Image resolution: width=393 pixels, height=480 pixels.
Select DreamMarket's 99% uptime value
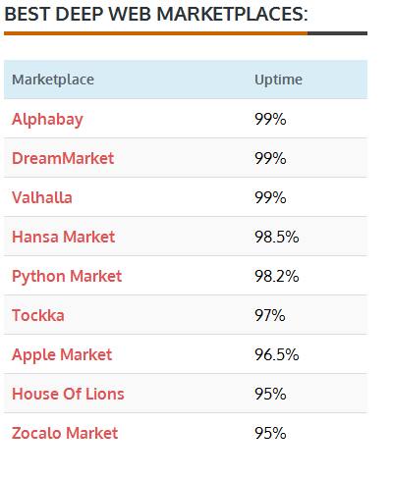(270, 158)
